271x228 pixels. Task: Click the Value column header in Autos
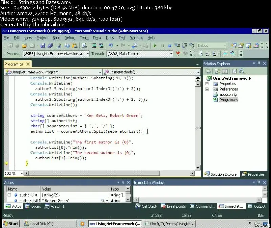pyautogui.click(x=75, y=189)
